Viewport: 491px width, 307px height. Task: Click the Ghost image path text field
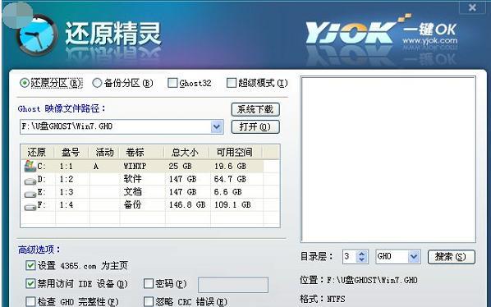pyautogui.click(x=116, y=126)
